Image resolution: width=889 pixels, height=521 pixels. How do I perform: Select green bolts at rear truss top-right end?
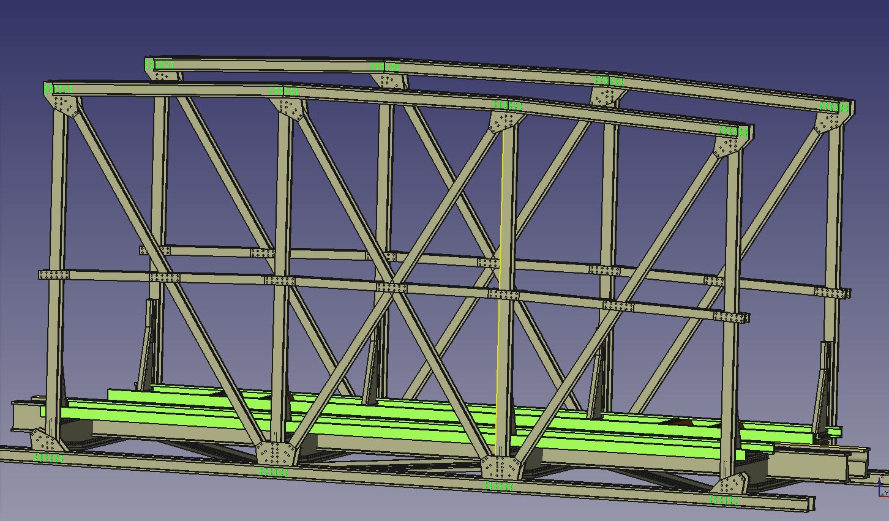(835, 107)
